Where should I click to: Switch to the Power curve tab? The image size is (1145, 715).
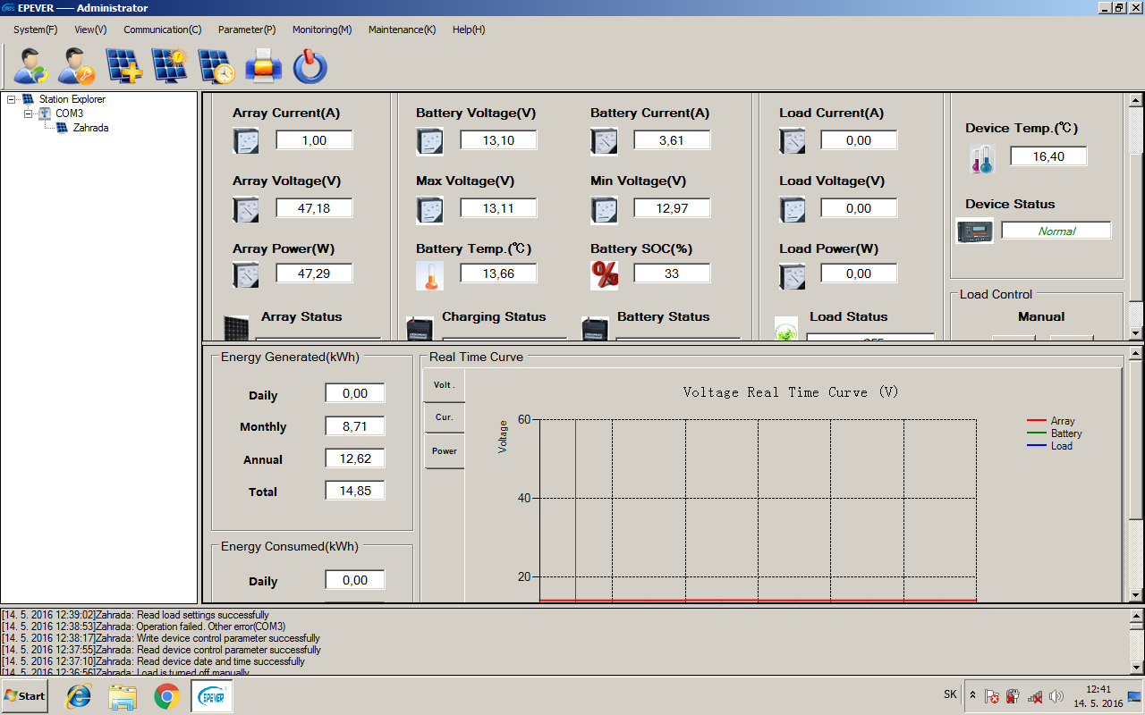point(444,451)
